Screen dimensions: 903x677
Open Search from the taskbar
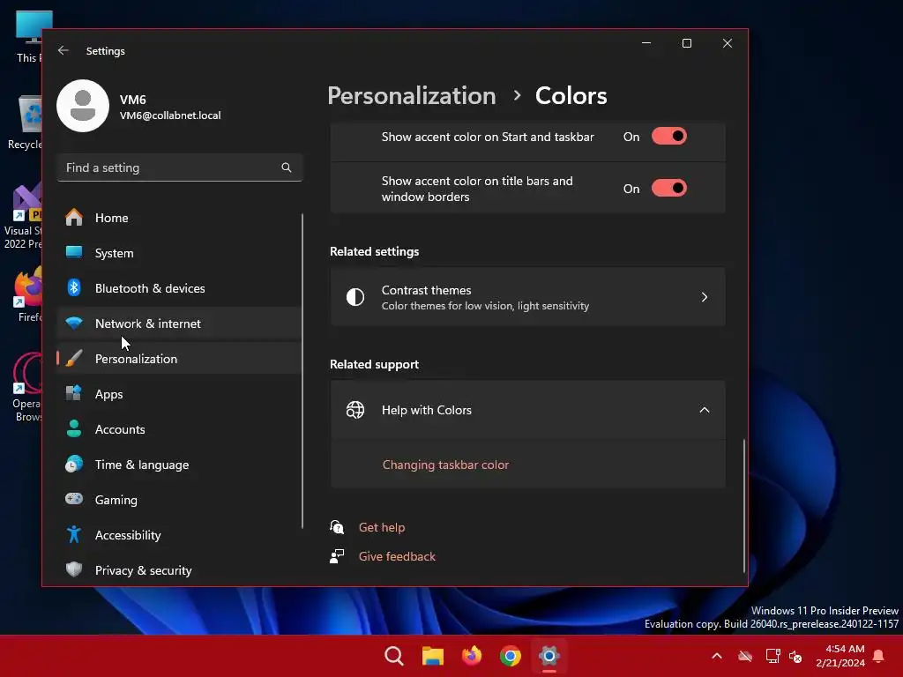click(394, 656)
